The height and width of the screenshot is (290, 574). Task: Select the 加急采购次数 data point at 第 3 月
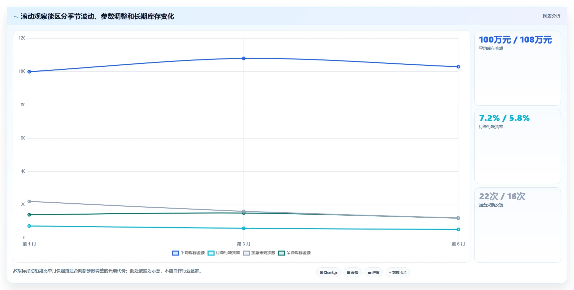[244, 211]
